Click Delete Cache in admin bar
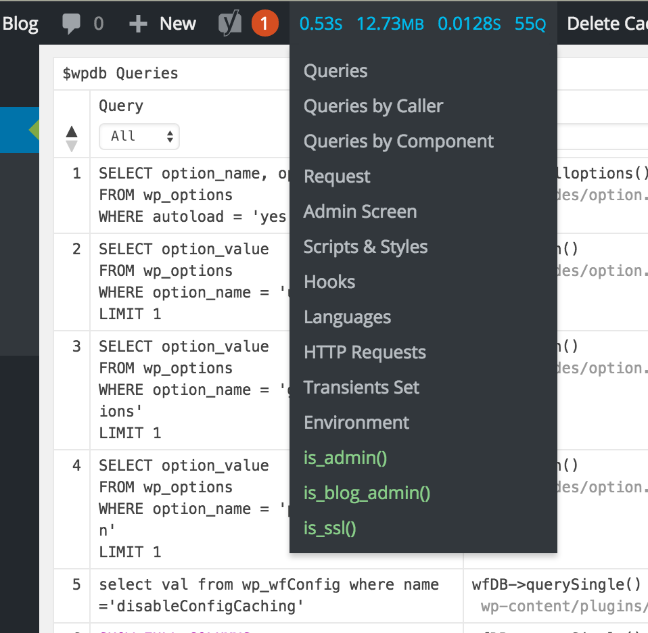648x633 pixels. (x=607, y=24)
